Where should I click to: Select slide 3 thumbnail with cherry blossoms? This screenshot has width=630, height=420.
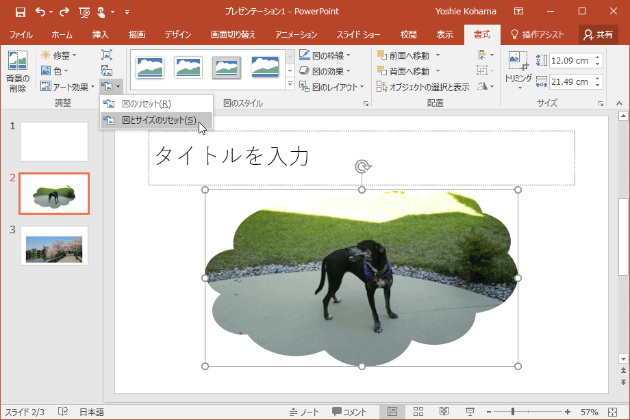point(54,246)
